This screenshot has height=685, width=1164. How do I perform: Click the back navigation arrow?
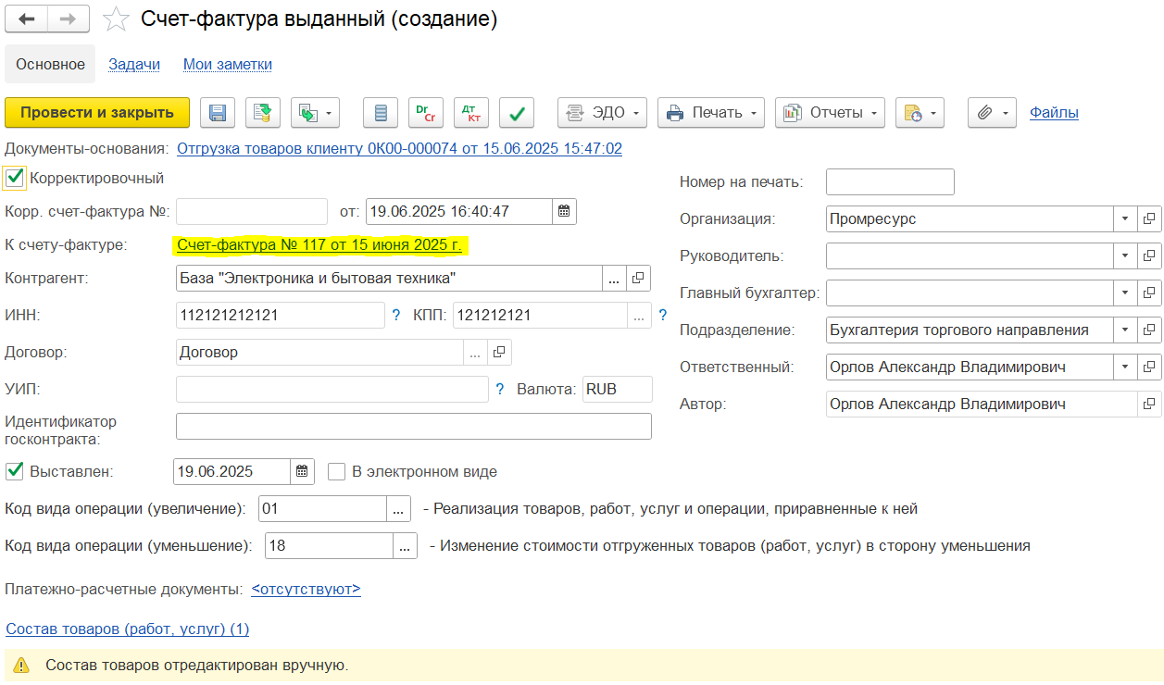[27, 19]
